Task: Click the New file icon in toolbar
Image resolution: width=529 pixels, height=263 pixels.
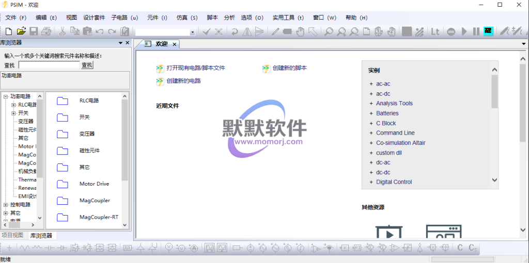Action: coord(9,31)
